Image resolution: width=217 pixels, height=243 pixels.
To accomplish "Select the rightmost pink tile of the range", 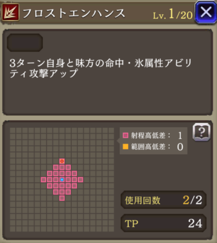I will (80, 179).
